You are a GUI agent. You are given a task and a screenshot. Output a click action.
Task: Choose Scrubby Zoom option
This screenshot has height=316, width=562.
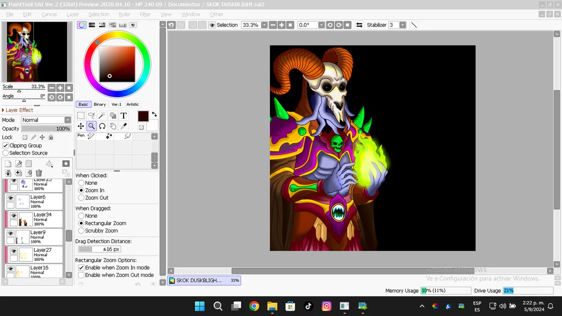(81, 231)
